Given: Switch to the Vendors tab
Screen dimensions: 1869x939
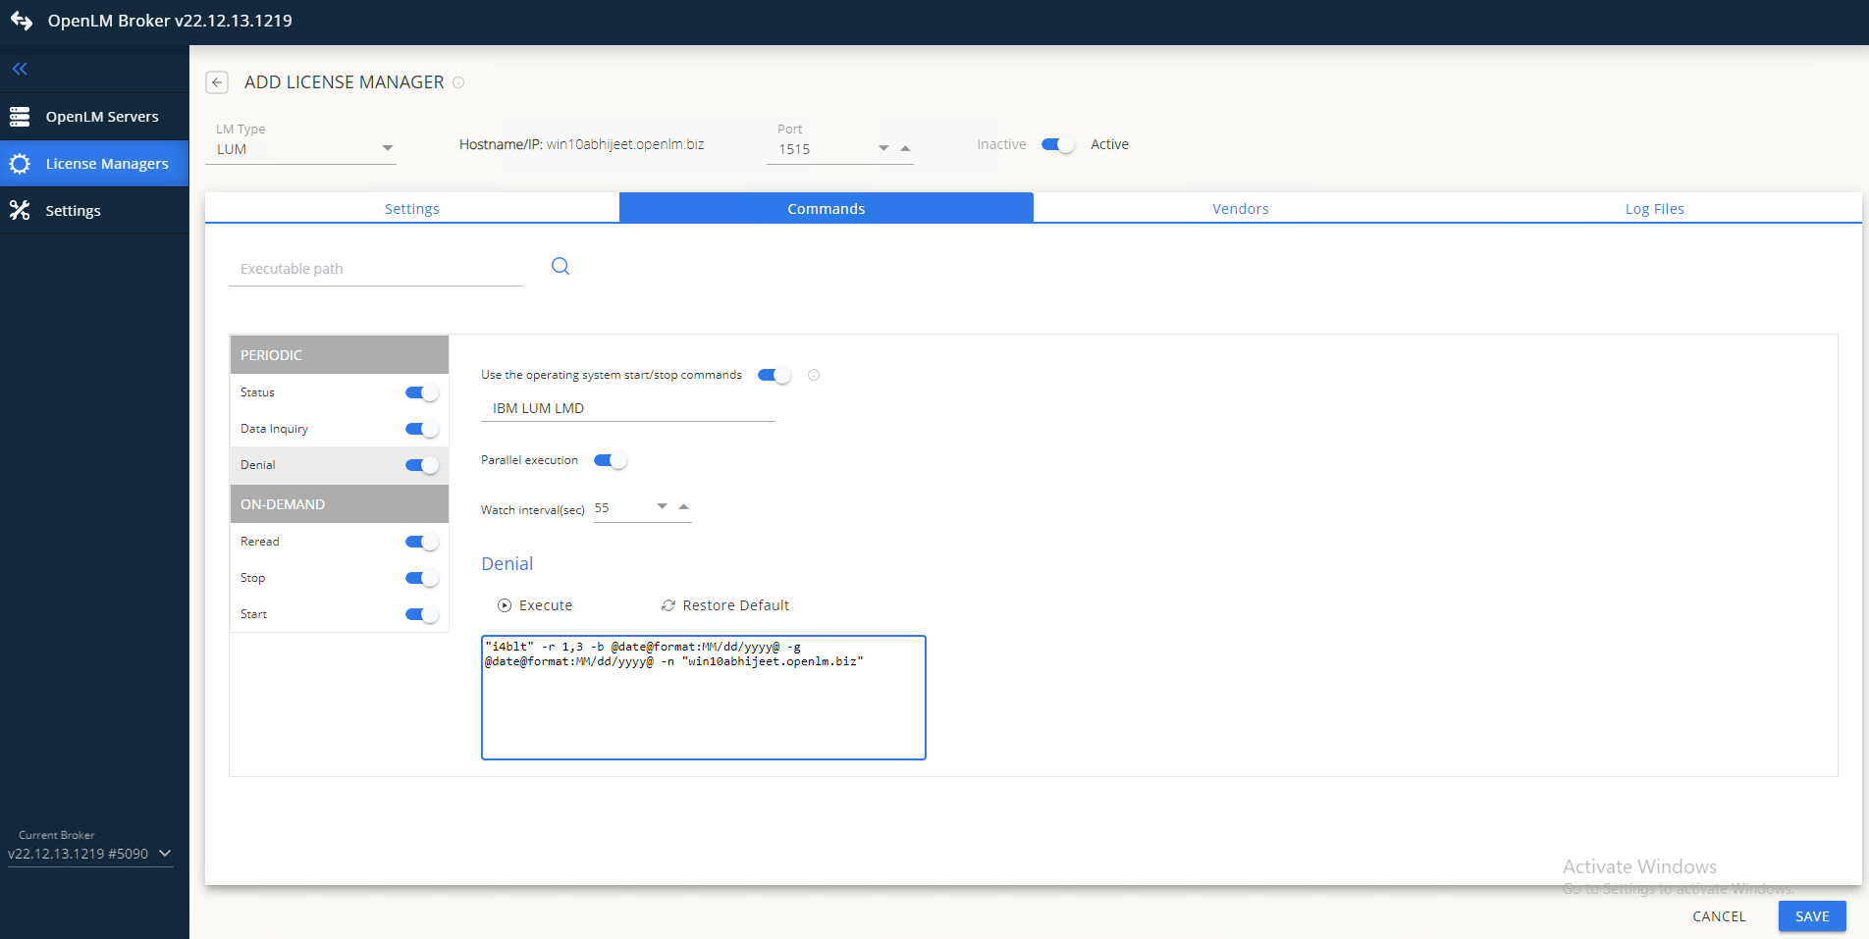Looking at the screenshot, I should [x=1240, y=208].
